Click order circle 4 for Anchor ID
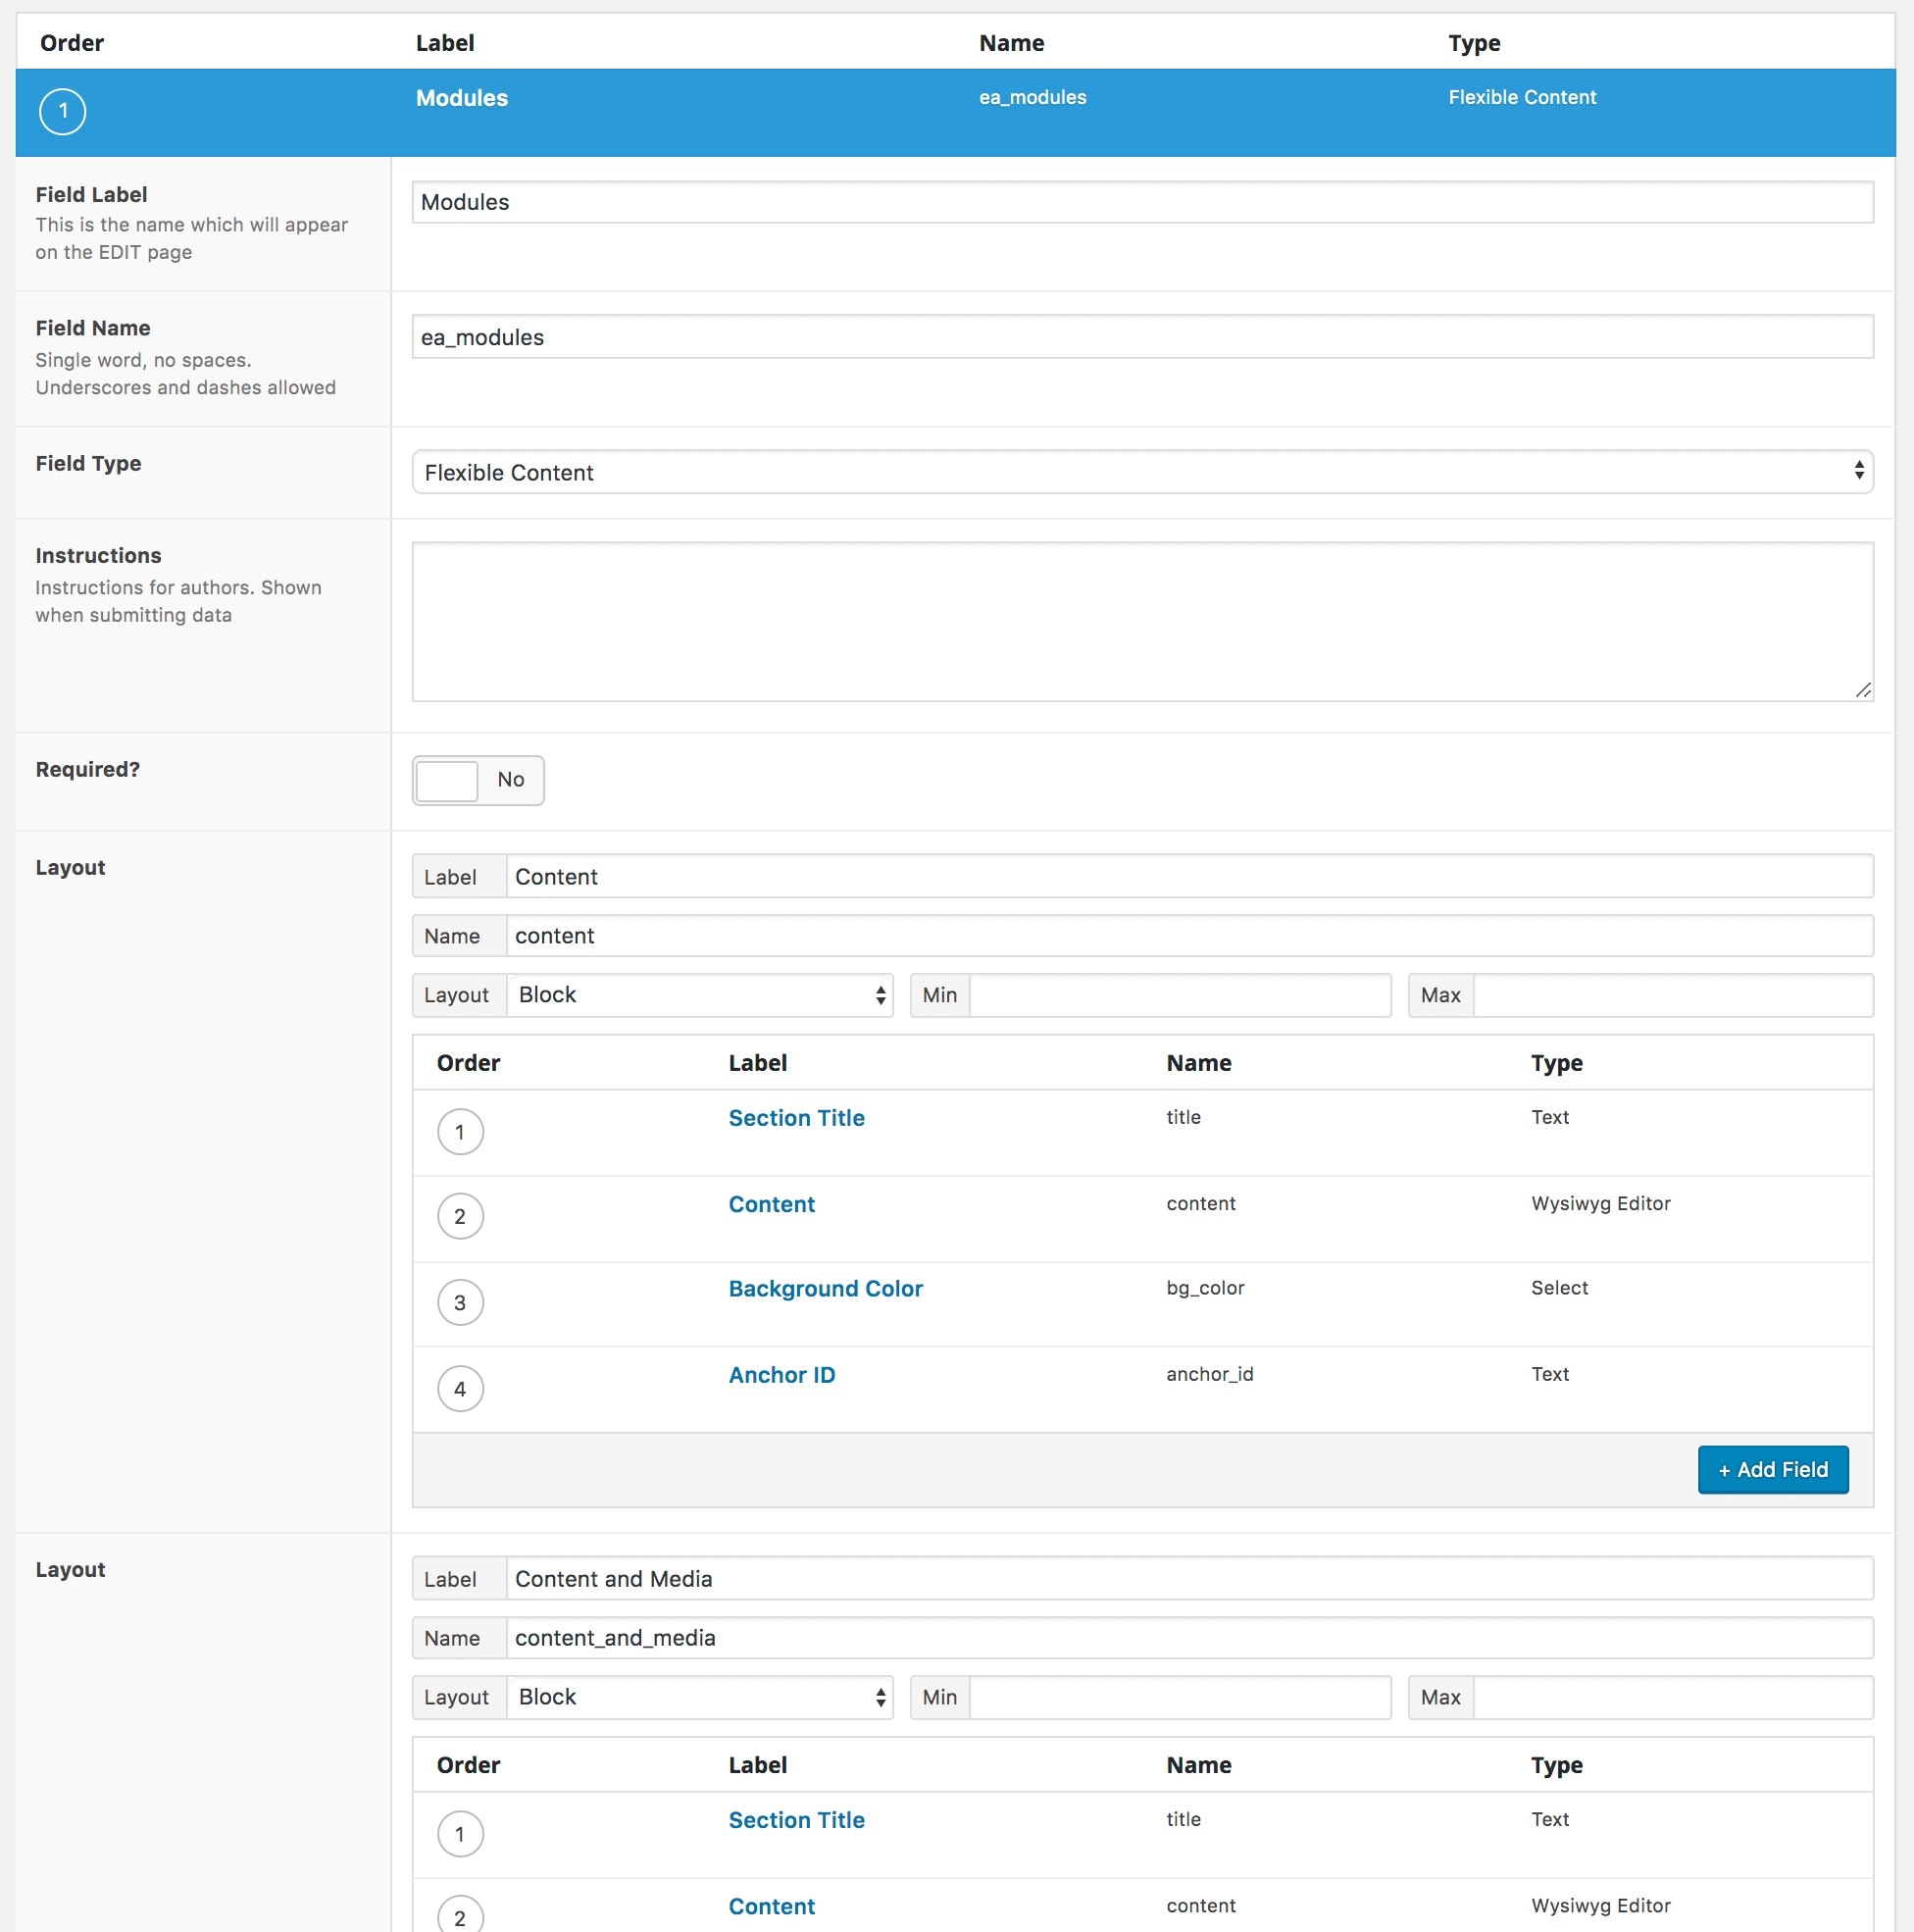This screenshot has height=1932, width=1914. 460,1389
